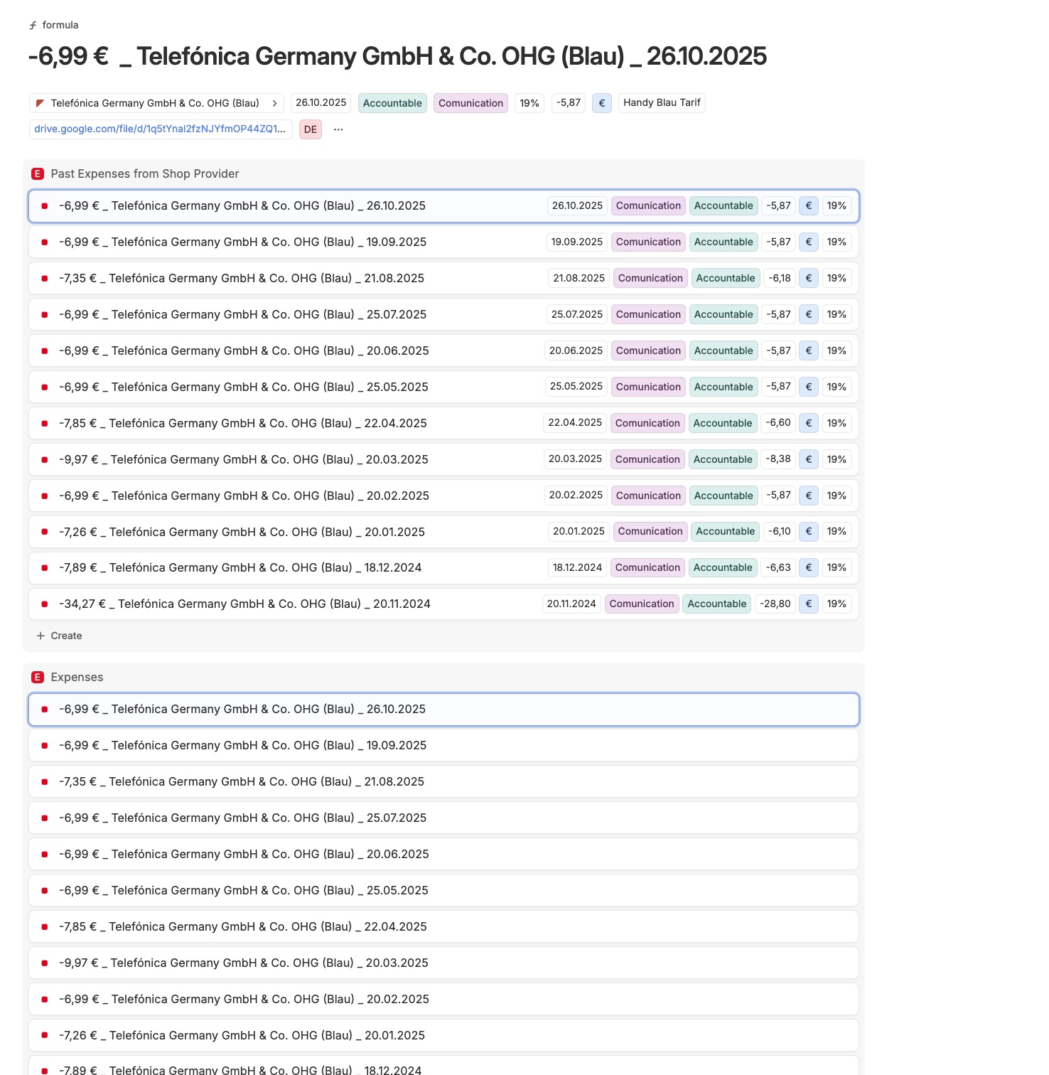Click red bullet of 20.06.2025 row under Expenses
This screenshot has height=1075, width=1049.
click(45, 855)
